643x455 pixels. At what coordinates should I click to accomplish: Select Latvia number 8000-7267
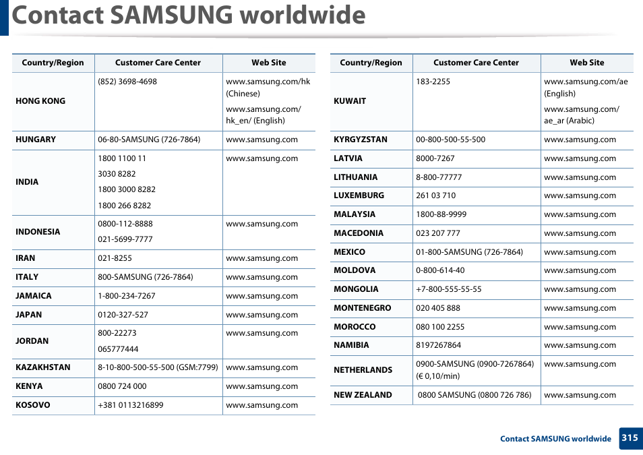tap(435, 158)
